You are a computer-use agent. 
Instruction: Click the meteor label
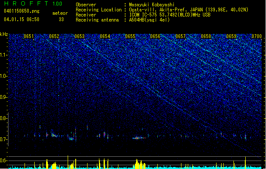pyautogui.click(x=60, y=13)
